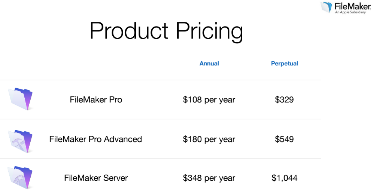Viewport: 373px width, 193px height.
Task: Click the FileMaker Pro Advanced product name
Action: coord(95,140)
